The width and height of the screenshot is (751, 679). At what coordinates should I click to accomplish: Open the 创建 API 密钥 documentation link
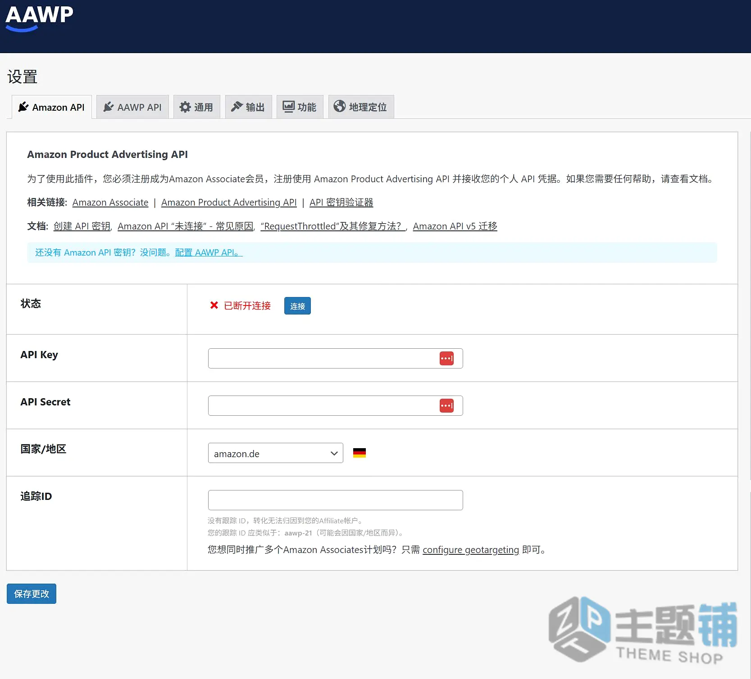coord(82,226)
